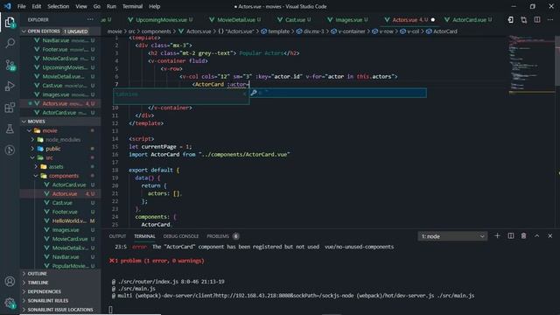Switch to UpcomingMovies.vue editor tab
560x315 pixels.
click(x=161, y=19)
